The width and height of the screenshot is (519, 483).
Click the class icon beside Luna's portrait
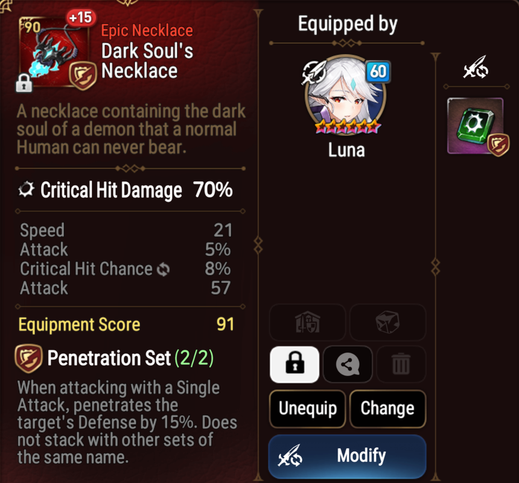point(313,72)
